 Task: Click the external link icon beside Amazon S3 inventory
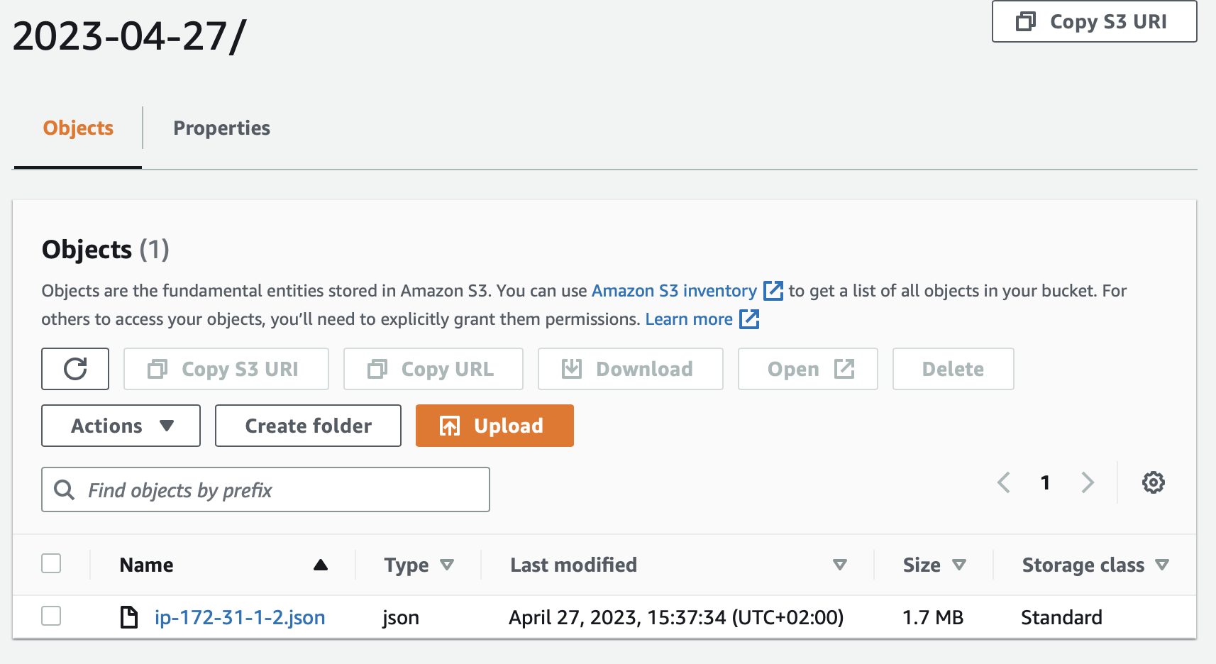pos(773,291)
